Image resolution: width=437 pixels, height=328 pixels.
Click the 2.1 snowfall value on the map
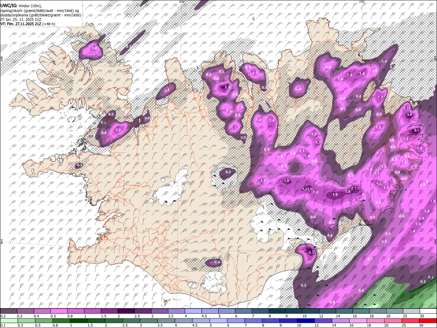tap(354, 189)
